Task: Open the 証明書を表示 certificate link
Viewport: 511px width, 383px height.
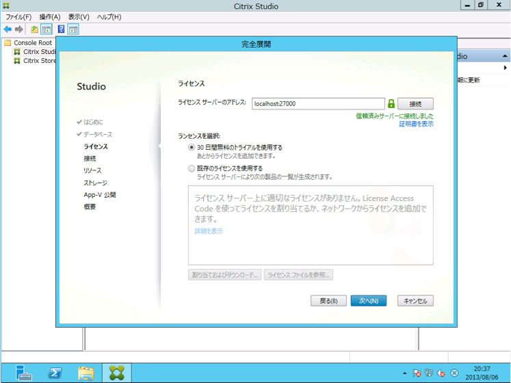Action: (x=416, y=124)
